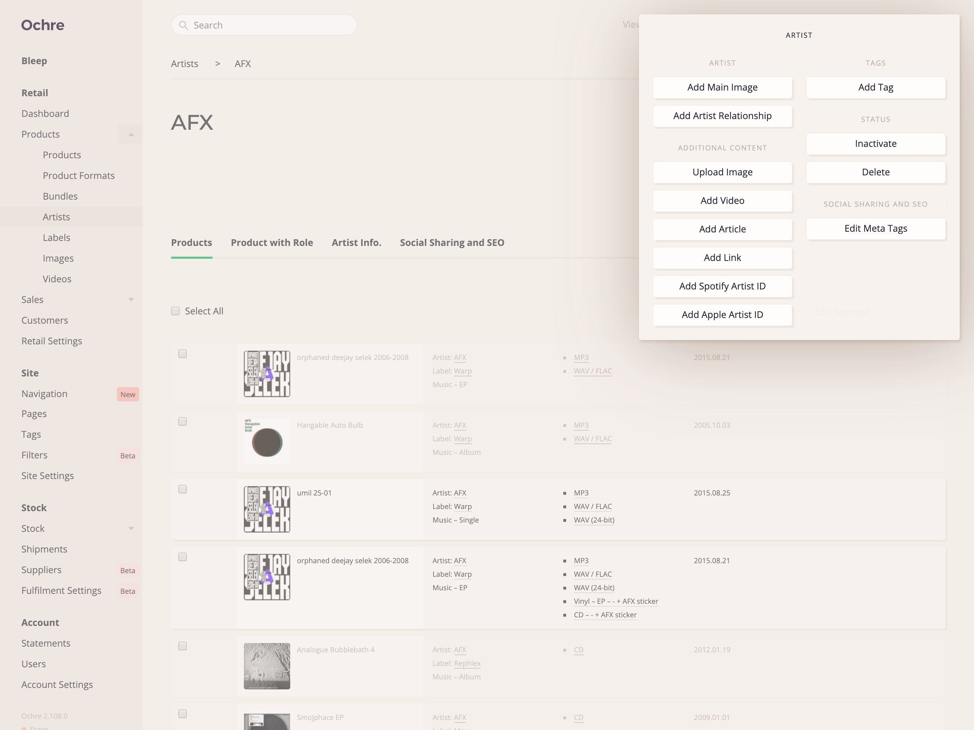Toggle the Select All checkbox
This screenshot has height=730, width=974.
[176, 311]
